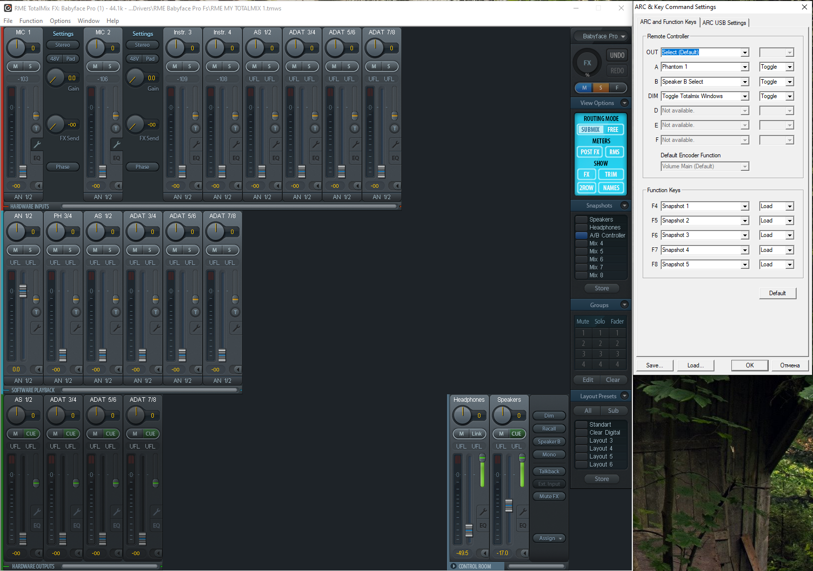Screen dimensions: 813x571
Task: Open wrench settings on ADAT 7/8 playback channel
Action: tap(236, 328)
